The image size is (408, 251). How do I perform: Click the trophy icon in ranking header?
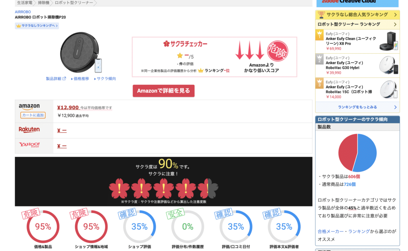point(321,15)
